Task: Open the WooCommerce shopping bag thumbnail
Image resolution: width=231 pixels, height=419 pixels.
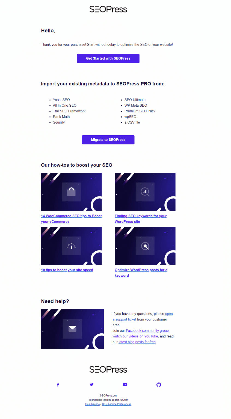Action: pyautogui.click(x=71, y=192)
